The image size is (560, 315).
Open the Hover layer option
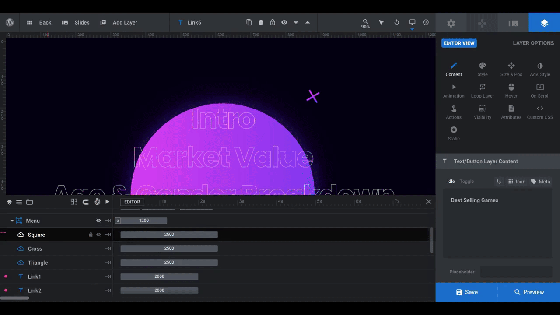[511, 91]
